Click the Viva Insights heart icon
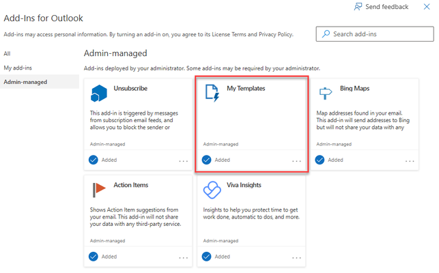The image size is (439, 273). [x=212, y=190]
